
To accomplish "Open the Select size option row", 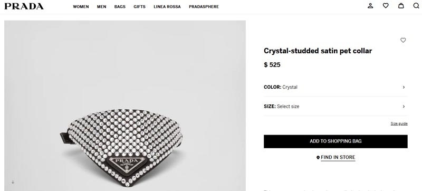I will (x=335, y=107).
